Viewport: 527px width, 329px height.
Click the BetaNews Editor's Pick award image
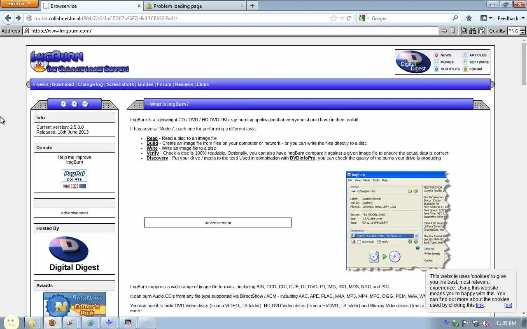coord(75,304)
